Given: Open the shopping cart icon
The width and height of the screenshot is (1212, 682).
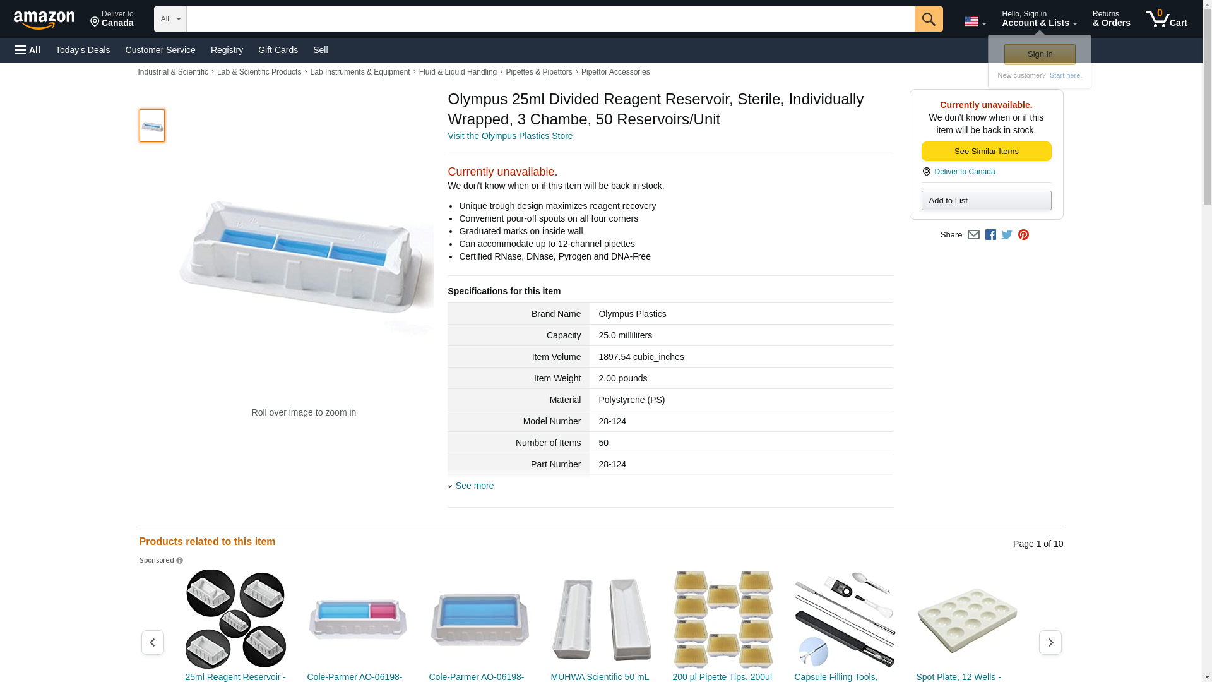Looking at the screenshot, I should 1166,19.
